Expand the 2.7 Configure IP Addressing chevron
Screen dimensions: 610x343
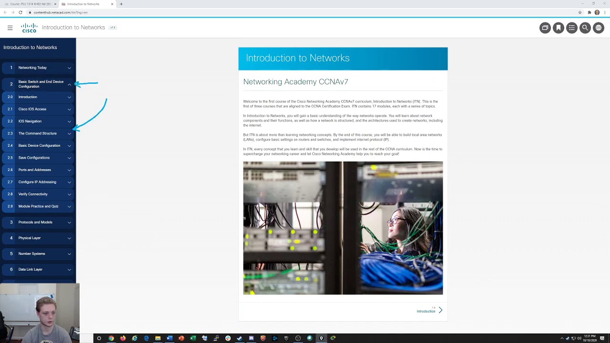point(69,182)
